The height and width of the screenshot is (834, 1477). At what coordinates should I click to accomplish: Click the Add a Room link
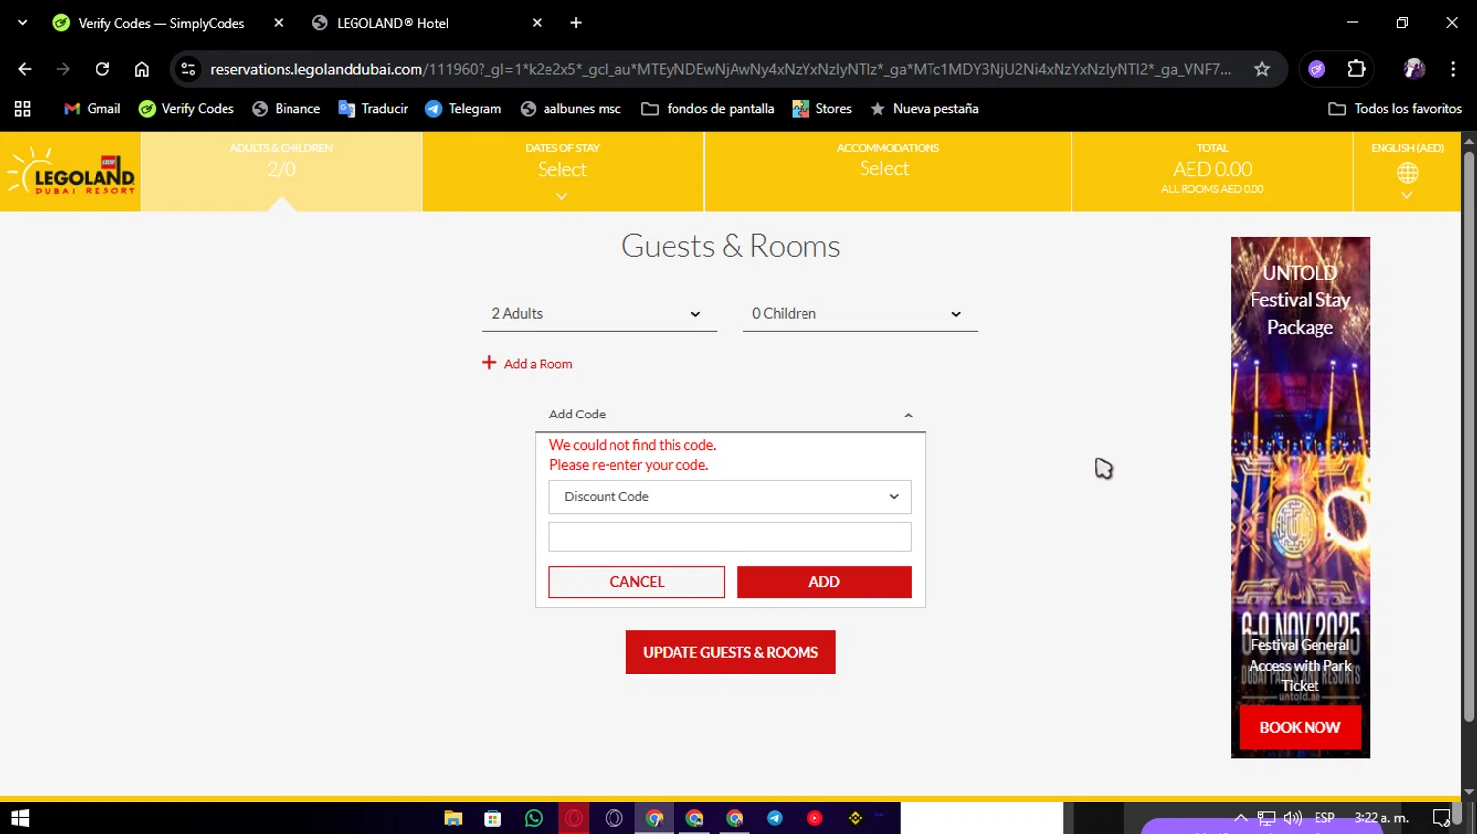tap(538, 364)
